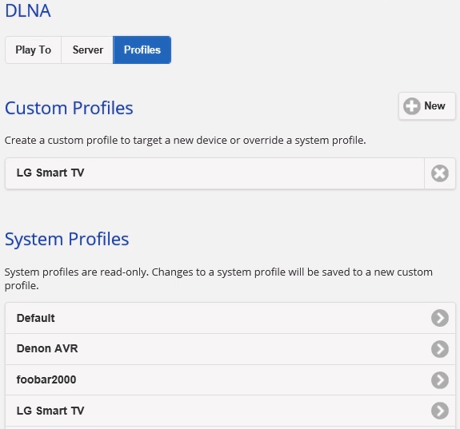Select the Profiles tab

142,50
